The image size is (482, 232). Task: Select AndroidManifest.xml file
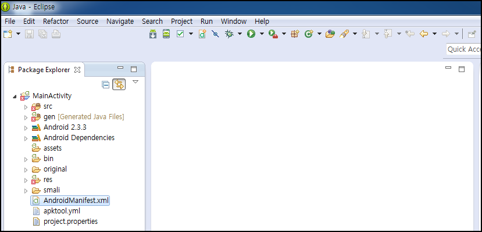click(70, 201)
